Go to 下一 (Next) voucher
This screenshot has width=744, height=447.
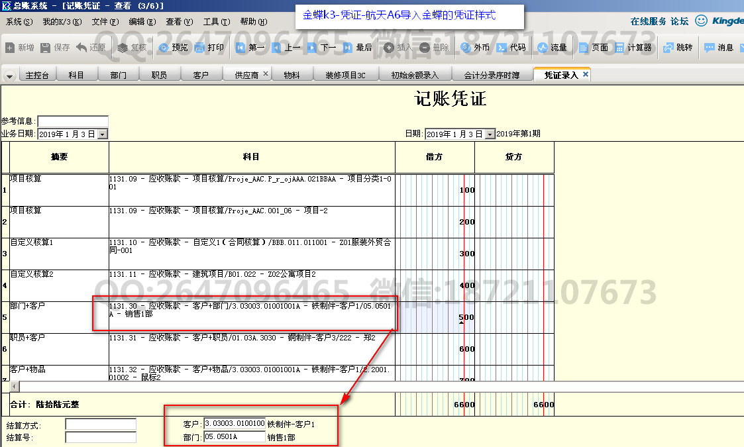coord(321,48)
